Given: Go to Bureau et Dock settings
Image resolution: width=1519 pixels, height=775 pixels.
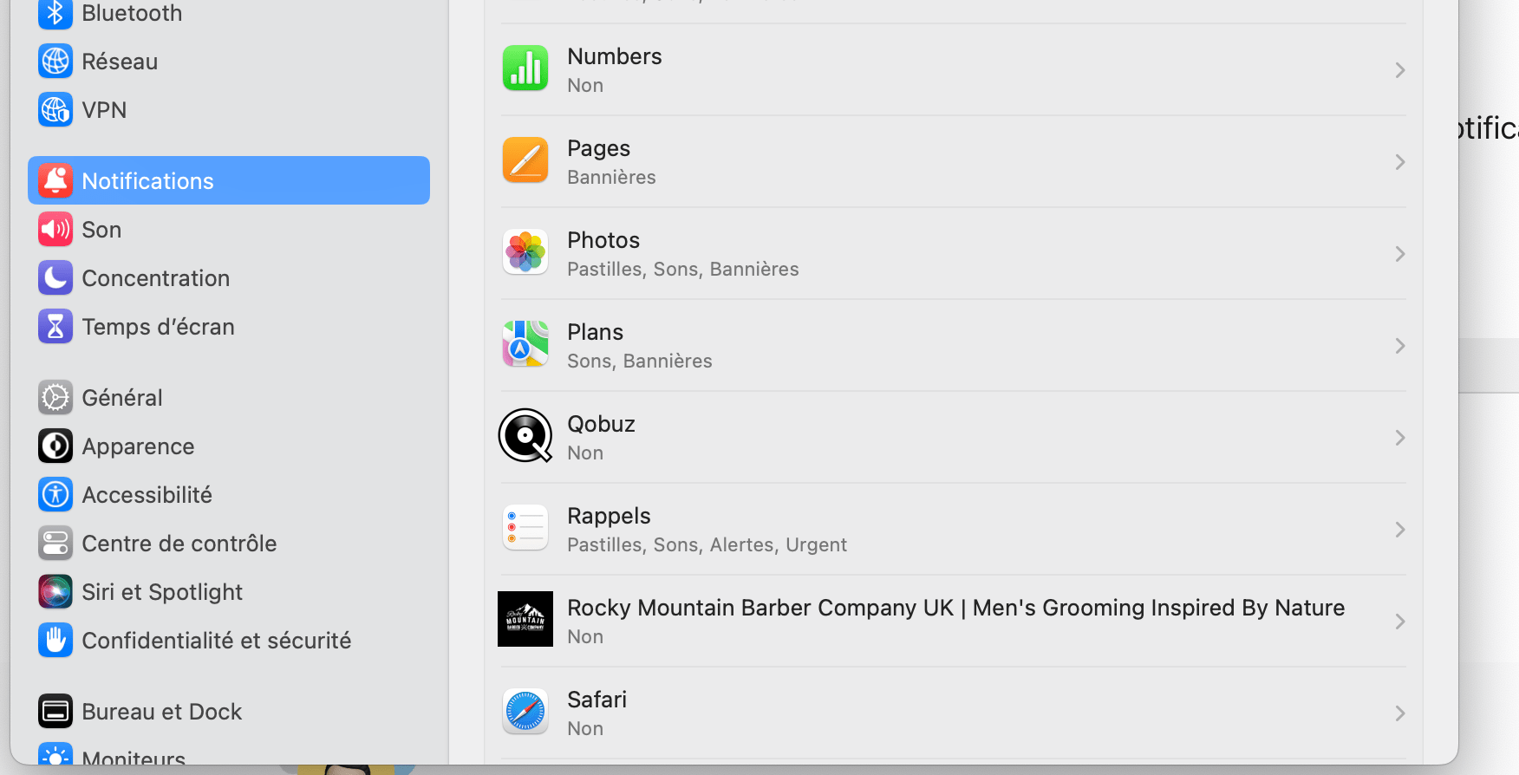Looking at the screenshot, I should (x=229, y=712).
